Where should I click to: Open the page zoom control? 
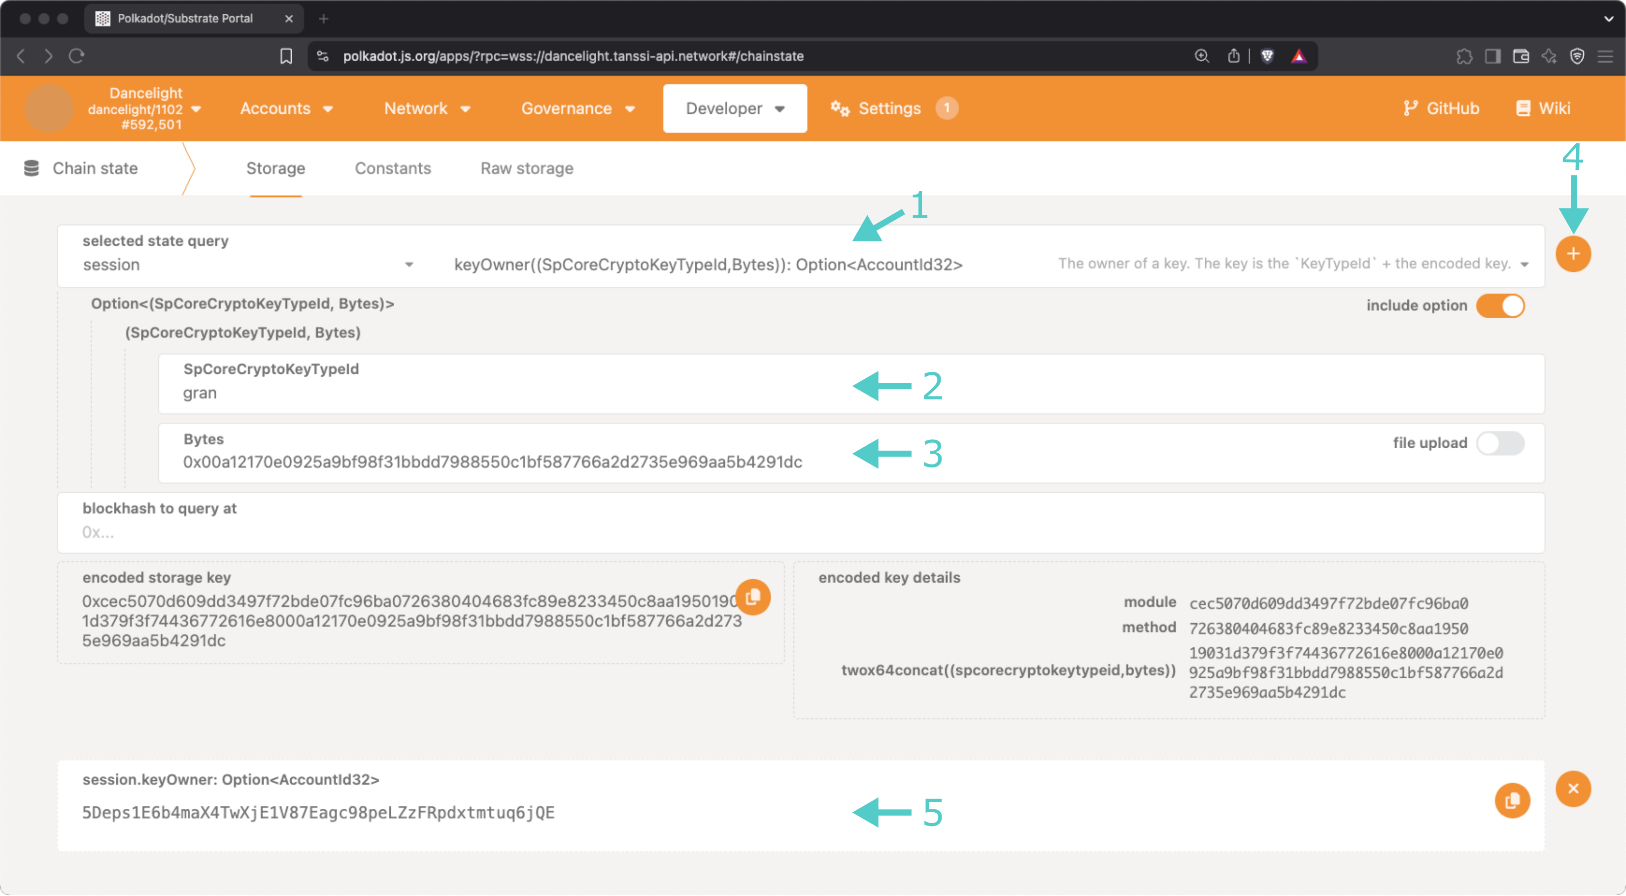1202,56
